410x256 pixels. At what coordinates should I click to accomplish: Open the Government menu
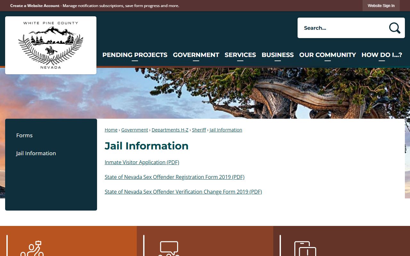tap(196, 55)
